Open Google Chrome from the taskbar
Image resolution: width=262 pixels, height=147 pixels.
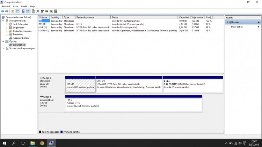(x=42, y=143)
